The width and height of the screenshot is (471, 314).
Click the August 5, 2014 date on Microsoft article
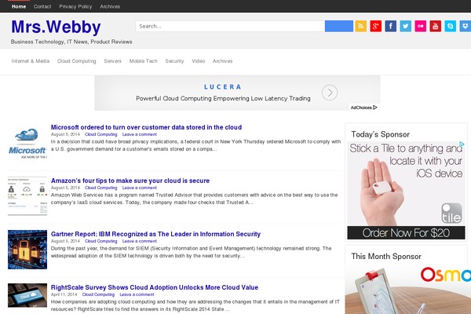65,134
